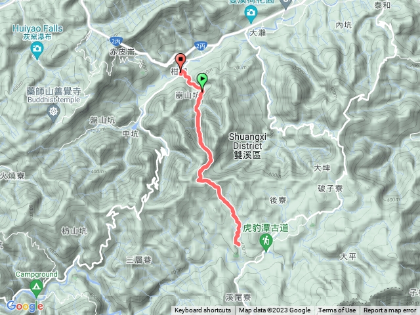Click the 虎豹潭古道 trail label
The image size is (420, 315).
click(x=265, y=228)
